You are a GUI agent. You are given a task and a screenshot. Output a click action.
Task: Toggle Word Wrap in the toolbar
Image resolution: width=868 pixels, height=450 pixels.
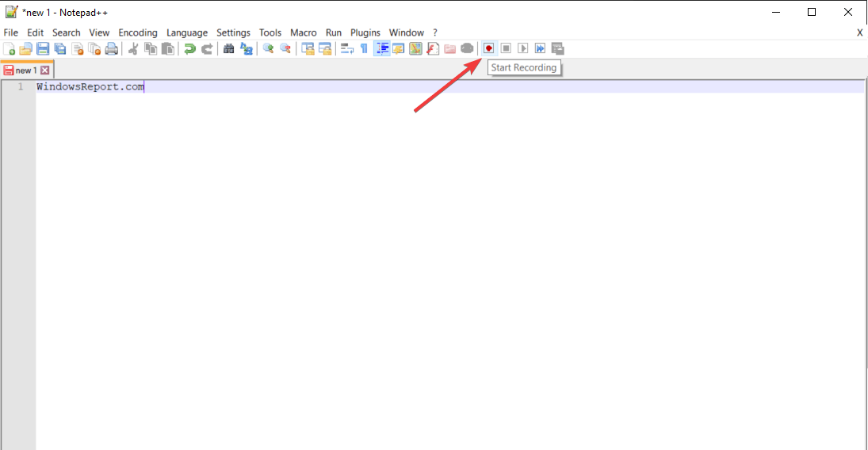tap(346, 48)
